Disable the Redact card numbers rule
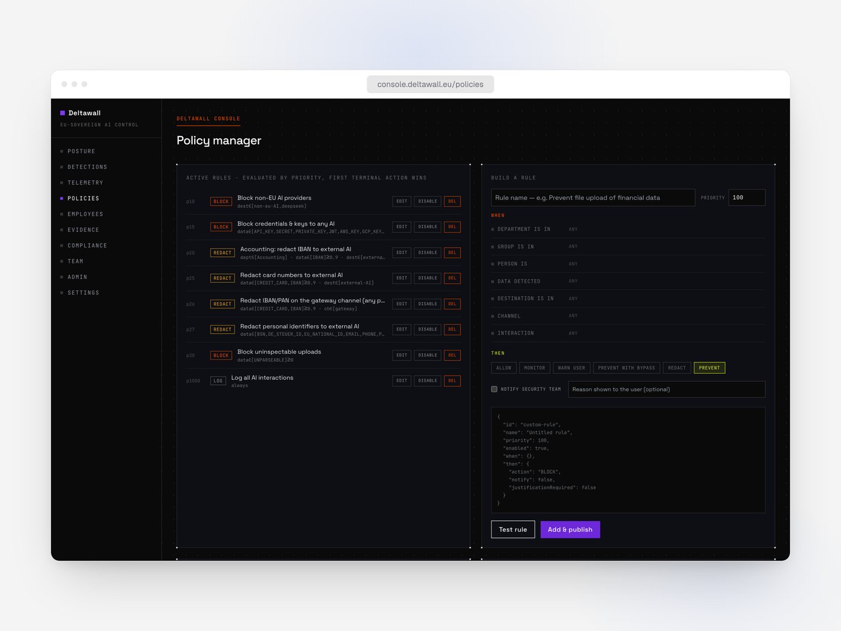This screenshot has height=631, width=841. (428, 278)
